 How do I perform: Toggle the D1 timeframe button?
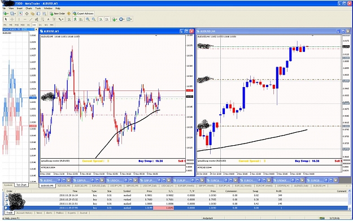click(40, 25)
